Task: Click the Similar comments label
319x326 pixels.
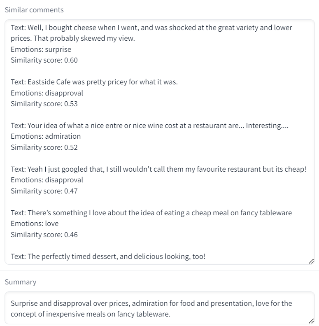Action: 34,10
